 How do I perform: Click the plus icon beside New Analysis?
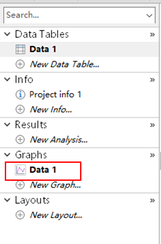20,140
